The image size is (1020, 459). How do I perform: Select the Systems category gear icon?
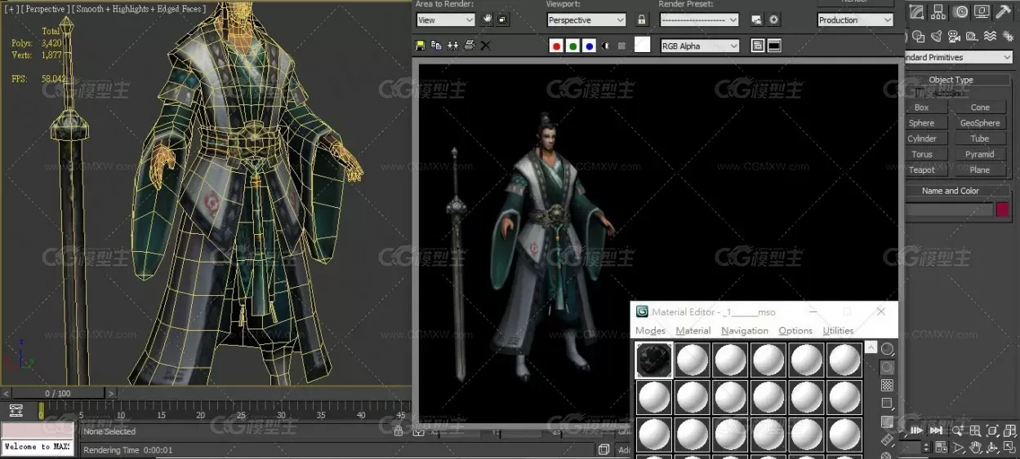1008,36
